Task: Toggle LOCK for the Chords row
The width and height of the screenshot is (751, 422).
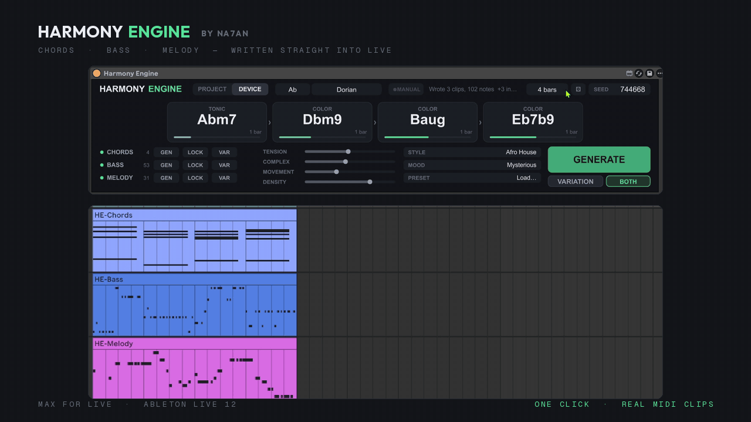Action: 195,152
